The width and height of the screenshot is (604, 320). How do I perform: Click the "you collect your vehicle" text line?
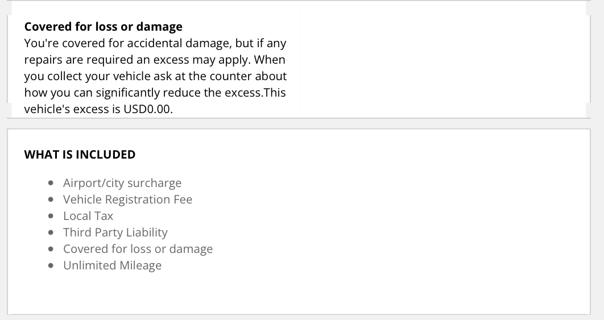[155, 76]
